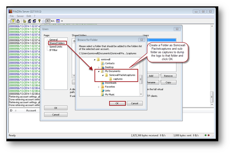Click OK in Users dialog

pos(56,108)
